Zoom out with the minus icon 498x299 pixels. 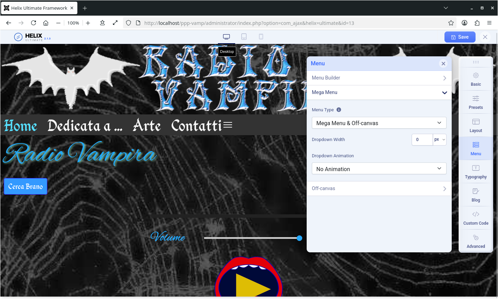click(58, 23)
